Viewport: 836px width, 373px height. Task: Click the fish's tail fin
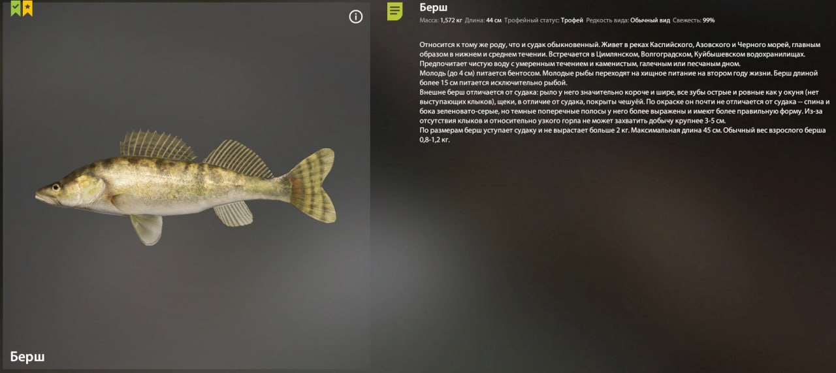(x=315, y=185)
